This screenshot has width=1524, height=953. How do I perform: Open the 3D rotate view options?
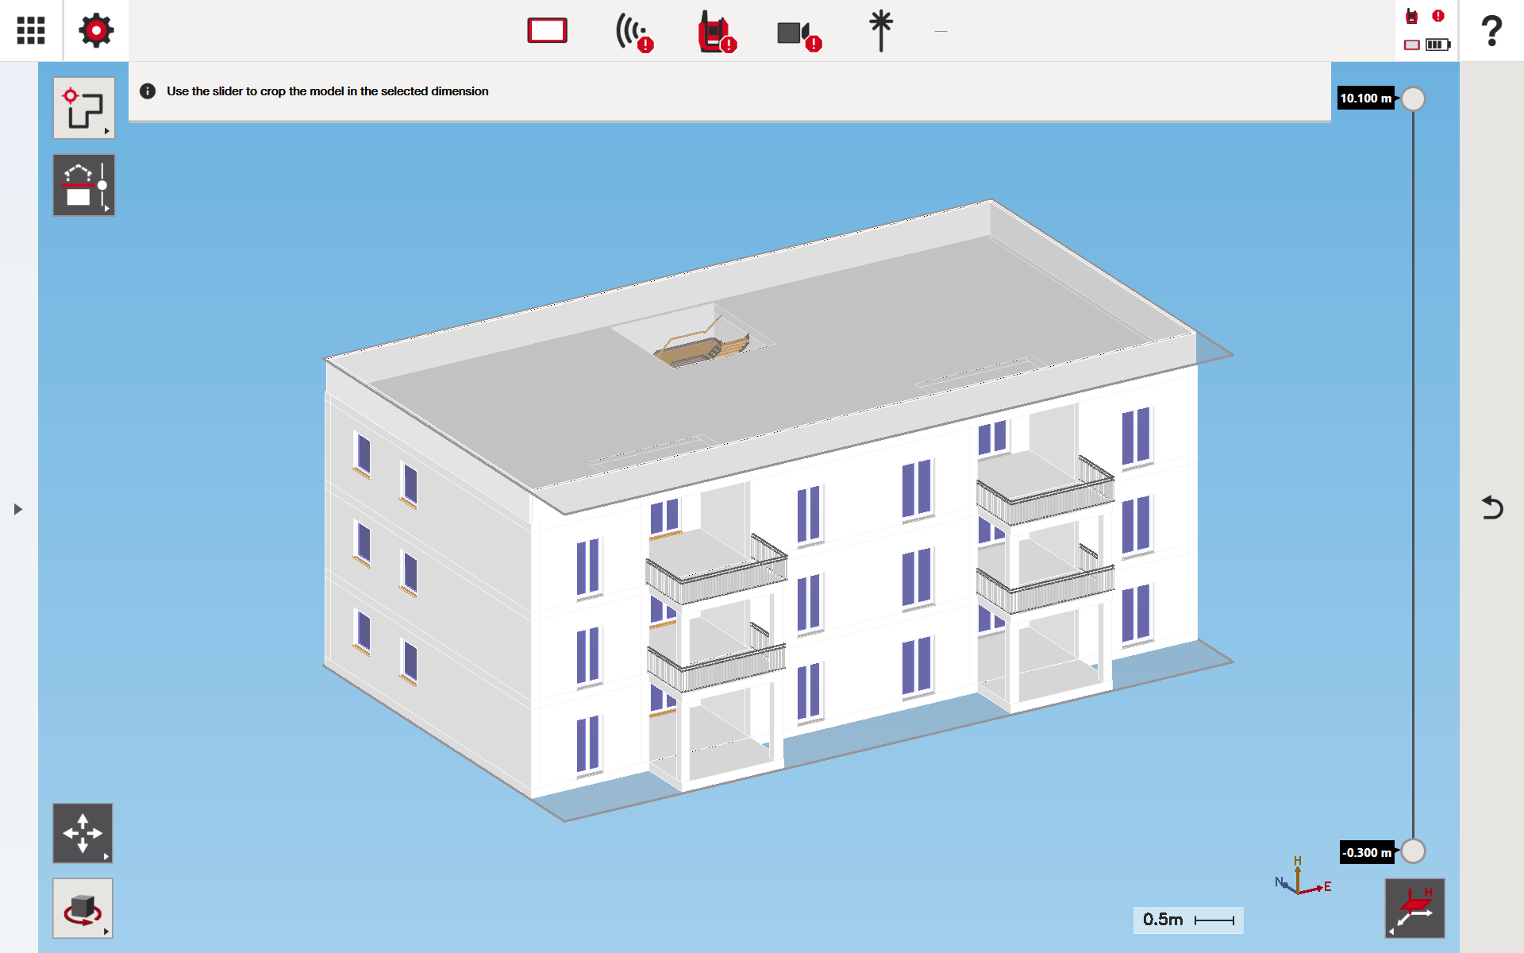click(83, 908)
